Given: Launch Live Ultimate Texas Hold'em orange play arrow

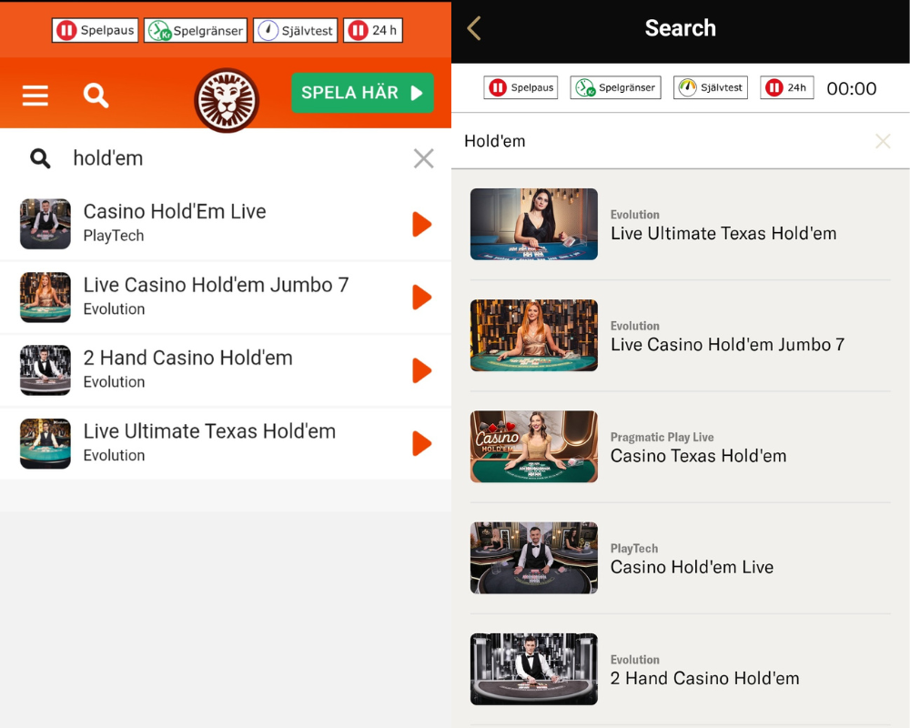Looking at the screenshot, I should pyautogui.click(x=421, y=443).
